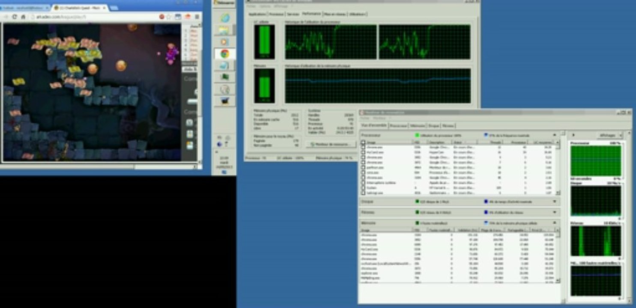The image size is (636, 308).
Task: Open the Options menu in Task Manager
Action: coord(265,6)
